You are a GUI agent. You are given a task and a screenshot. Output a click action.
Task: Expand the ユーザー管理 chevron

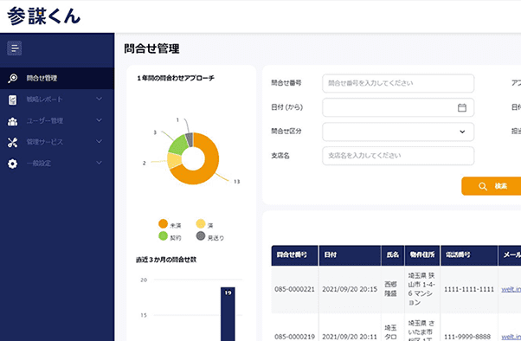click(99, 120)
